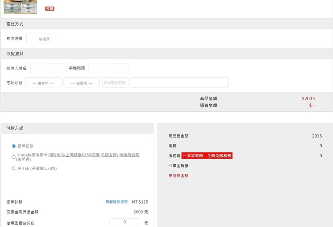333x227 pixels.
Task: Click the product thumbnail image
Action: 20,7
